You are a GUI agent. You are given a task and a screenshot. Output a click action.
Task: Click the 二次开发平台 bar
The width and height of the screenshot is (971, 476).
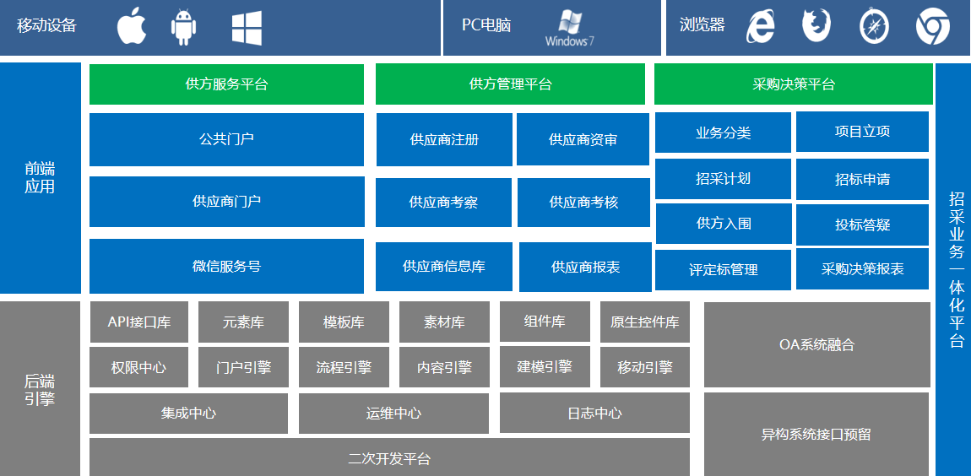[x=389, y=458]
